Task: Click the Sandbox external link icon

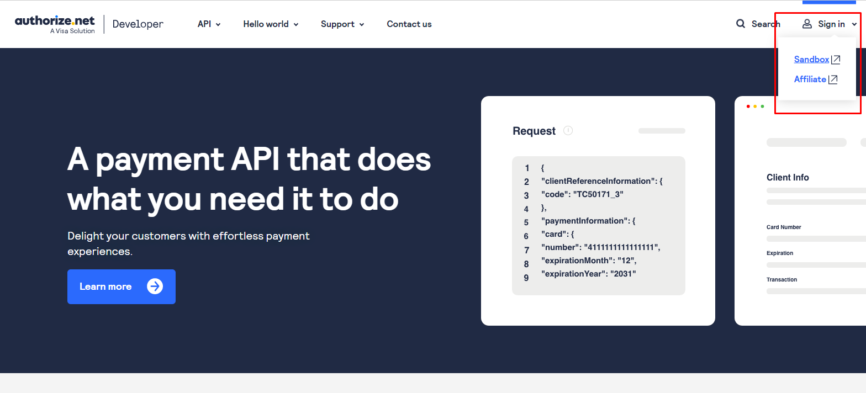Action: 836,60
